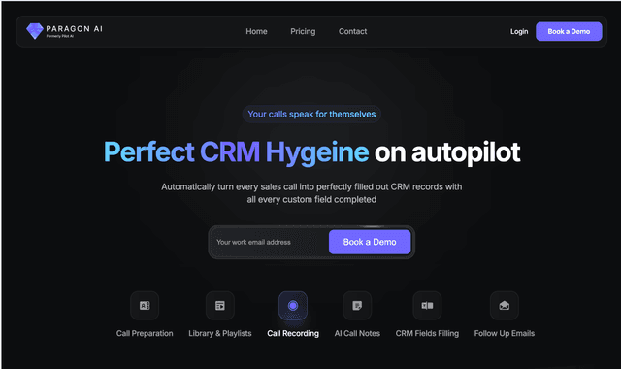
Task: Select the Follow Up Emails tab label
Action: [505, 333]
